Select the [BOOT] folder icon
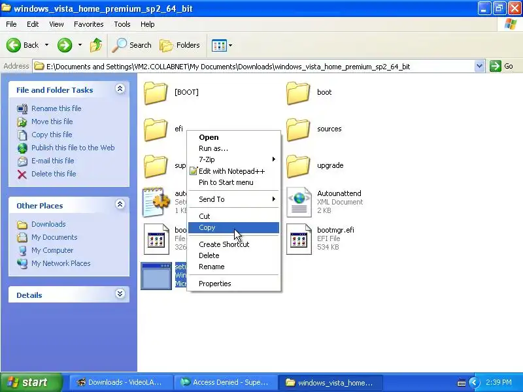The width and height of the screenshot is (523, 392). [x=156, y=93]
